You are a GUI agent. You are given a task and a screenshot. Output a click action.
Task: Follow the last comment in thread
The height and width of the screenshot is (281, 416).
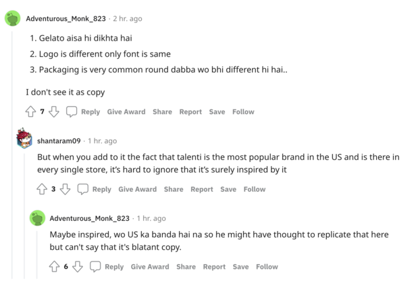(x=267, y=267)
